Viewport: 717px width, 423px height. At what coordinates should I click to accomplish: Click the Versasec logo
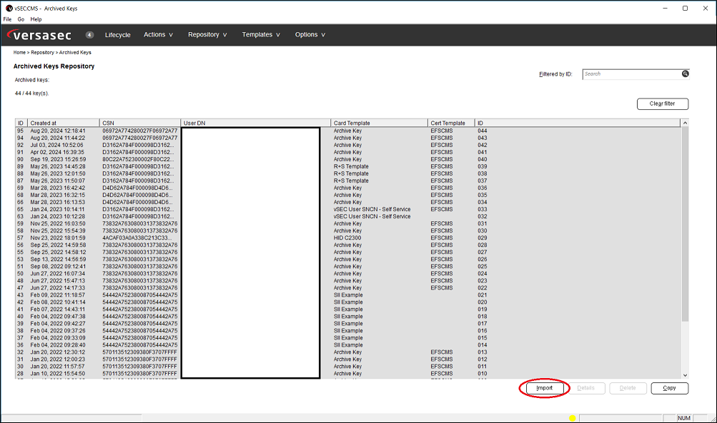point(39,35)
